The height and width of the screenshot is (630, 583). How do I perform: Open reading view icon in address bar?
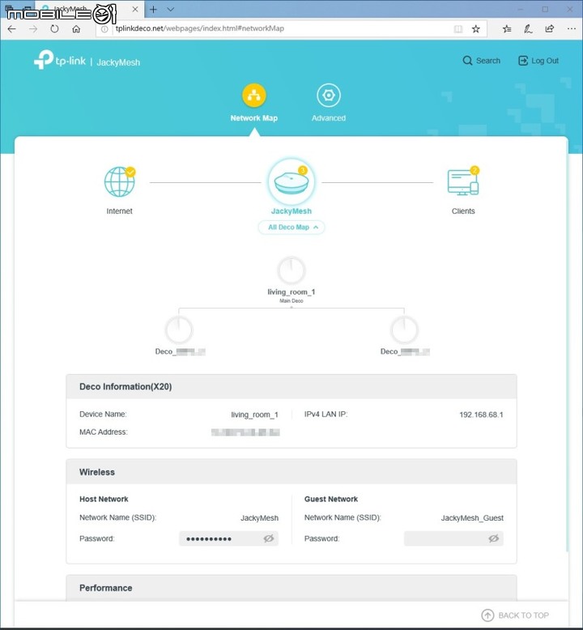pyautogui.click(x=458, y=29)
